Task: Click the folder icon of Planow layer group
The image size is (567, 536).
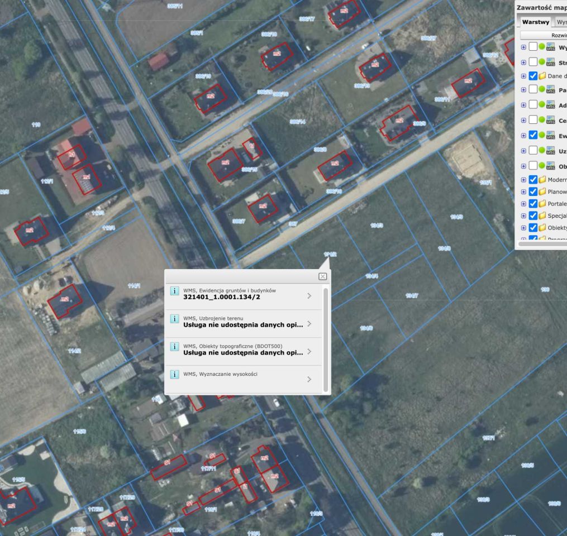Action: [x=542, y=192]
